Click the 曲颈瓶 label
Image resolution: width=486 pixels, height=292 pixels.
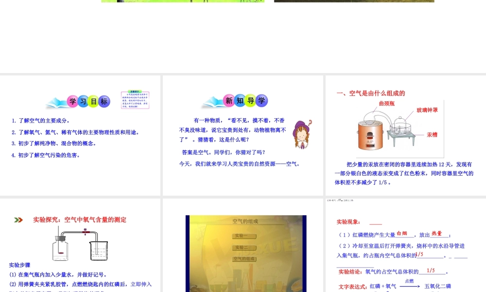[x=386, y=104]
